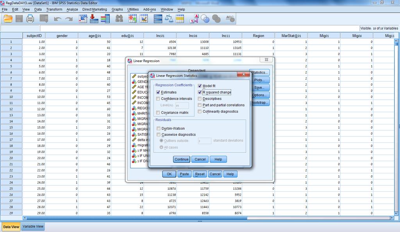Click the Redo arrow icon
Viewport: 400px width, 232px height.
point(69,19)
